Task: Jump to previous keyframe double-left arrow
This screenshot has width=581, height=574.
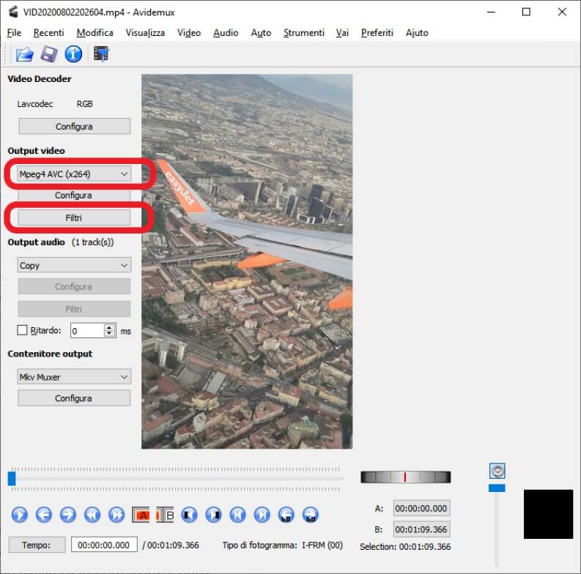Action: coord(92,515)
